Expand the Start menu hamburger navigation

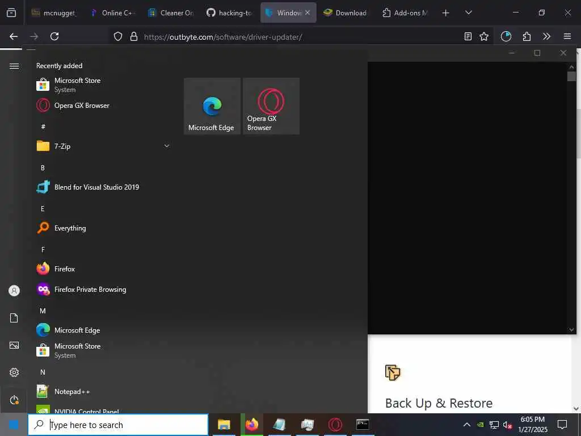pyautogui.click(x=14, y=66)
